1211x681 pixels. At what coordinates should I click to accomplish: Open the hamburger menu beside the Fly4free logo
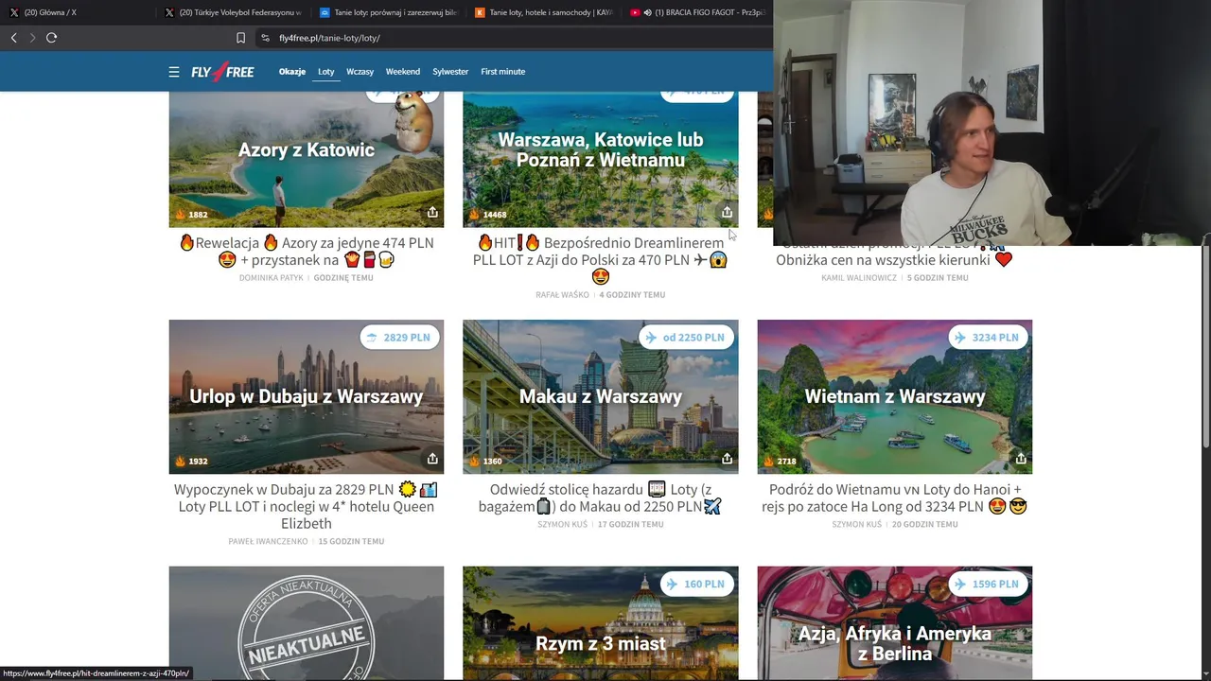[x=174, y=72]
